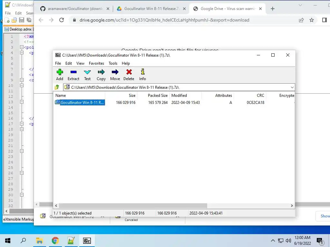Open the File menu in 7-Zip
330x247 pixels.
pos(58,63)
